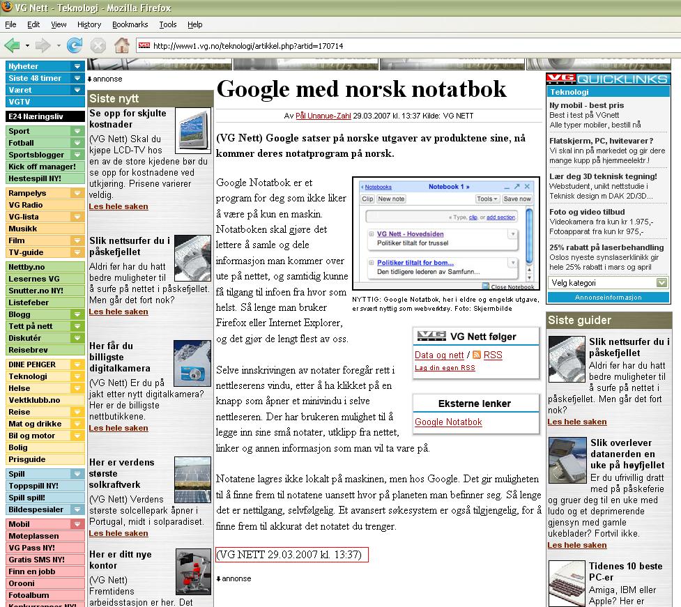Expand the DINE PENGER menu arrow
This screenshot has height=607, width=681.
(x=77, y=364)
